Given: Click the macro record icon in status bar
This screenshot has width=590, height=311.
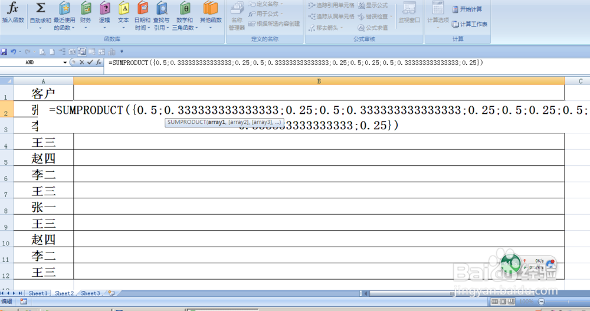Looking at the screenshot, I should (x=24, y=301).
